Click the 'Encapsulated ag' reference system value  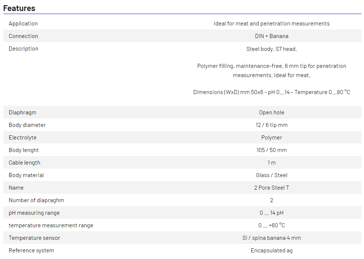(272, 251)
